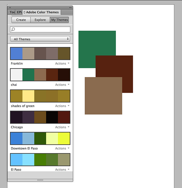Grab the panel resize handle at bottom

tap(40, 180)
